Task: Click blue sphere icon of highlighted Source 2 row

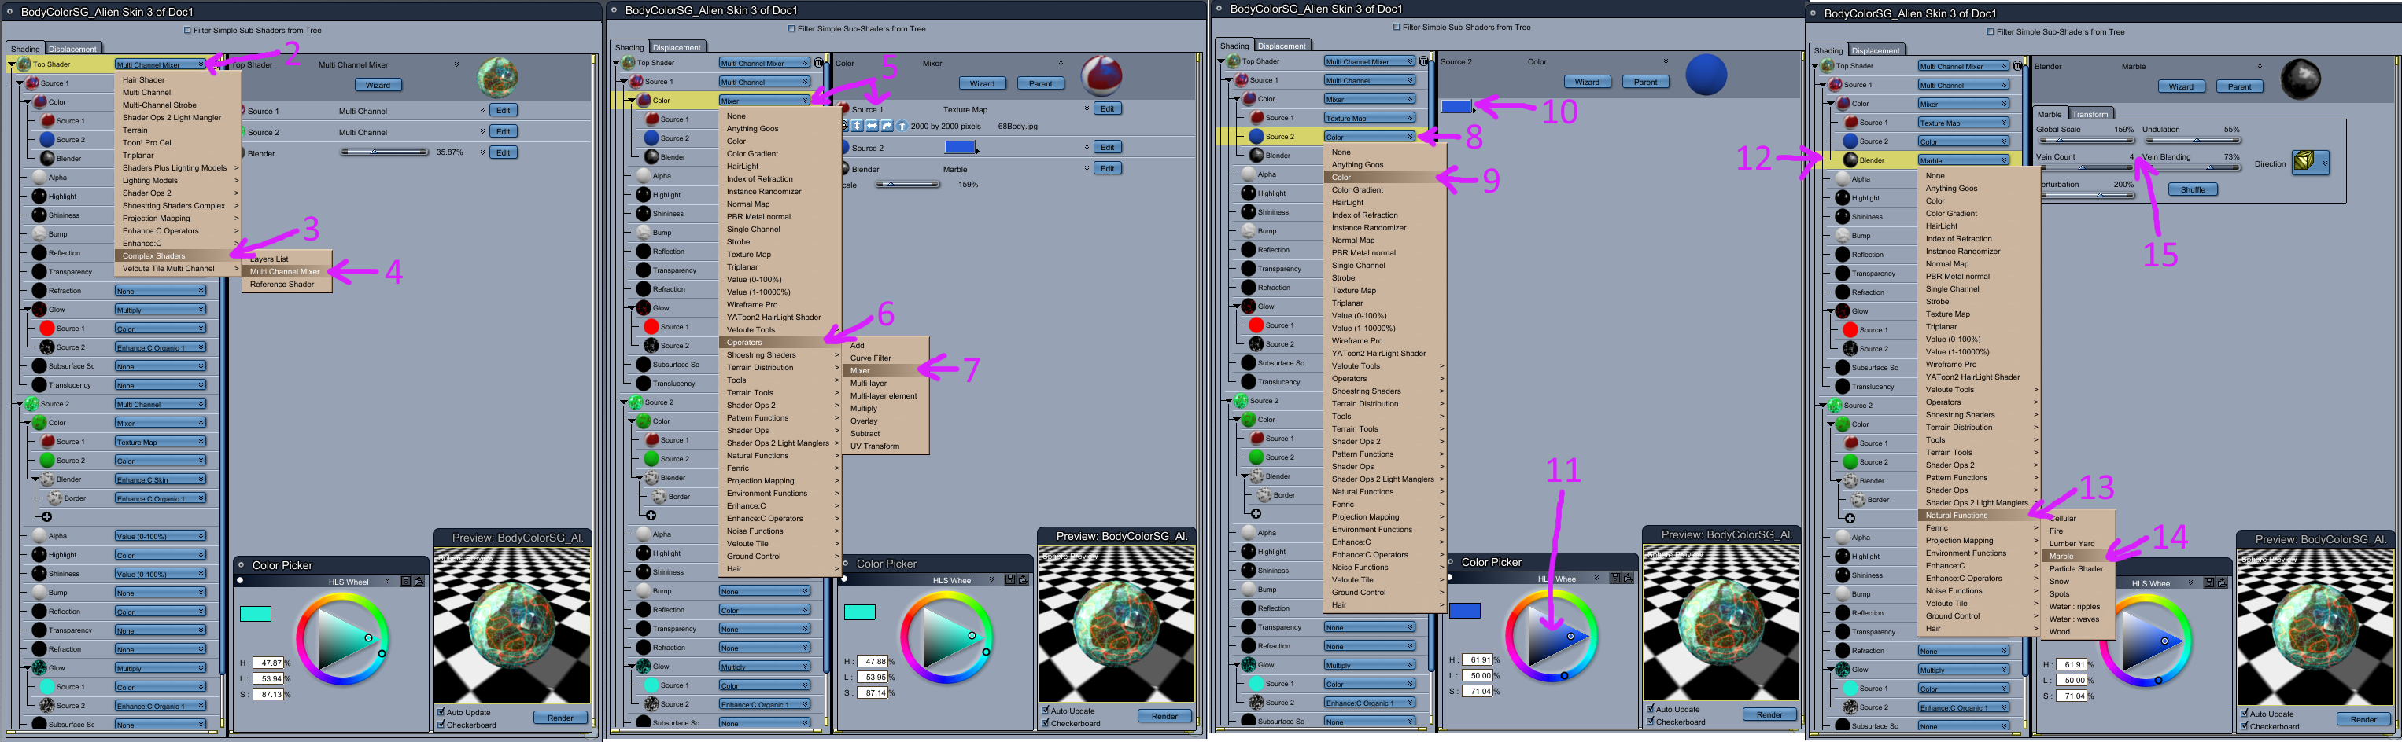Action: click(1256, 136)
